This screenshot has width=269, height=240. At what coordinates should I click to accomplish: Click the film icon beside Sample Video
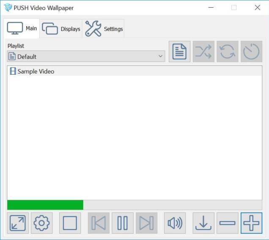[x=13, y=71]
